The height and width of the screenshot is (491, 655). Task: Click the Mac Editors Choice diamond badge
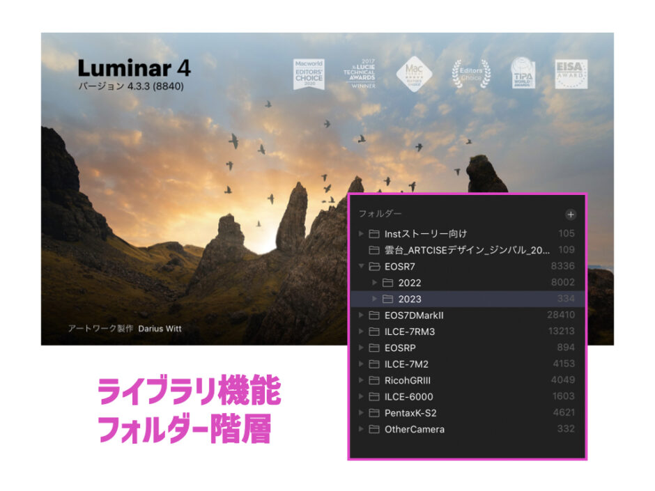pos(414,74)
